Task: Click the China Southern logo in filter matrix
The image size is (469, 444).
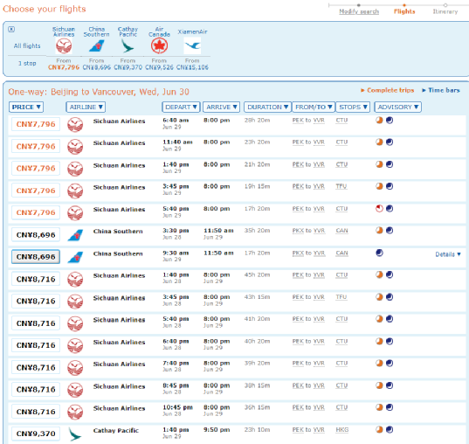Action: tap(97, 45)
